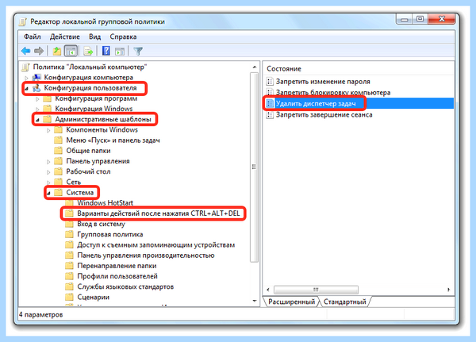Select Запретить изменение пароля policy
The height and width of the screenshot is (342, 476).
pyautogui.click(x=323, y=82)
